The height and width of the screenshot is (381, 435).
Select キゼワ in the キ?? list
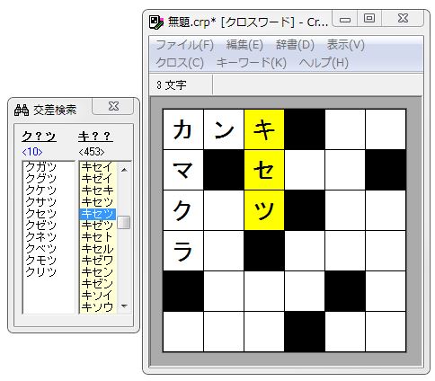pos(97,260)
